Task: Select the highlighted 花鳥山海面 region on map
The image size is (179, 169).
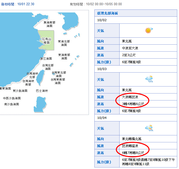Action: click(46, 41)
